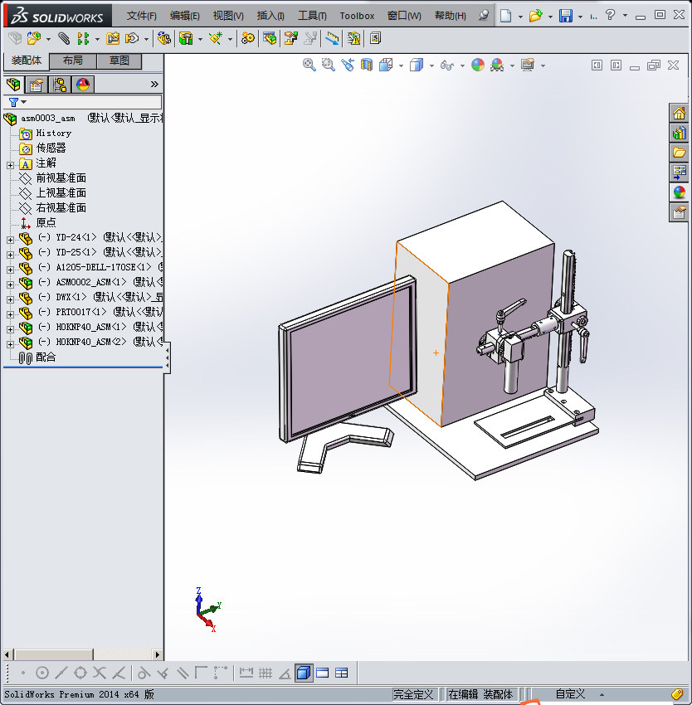
Task: Click New document icon in title bar
Action: point(506,16)
